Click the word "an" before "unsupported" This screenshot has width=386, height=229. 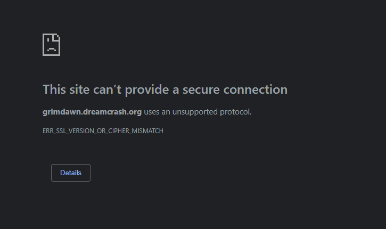point(167,112)
